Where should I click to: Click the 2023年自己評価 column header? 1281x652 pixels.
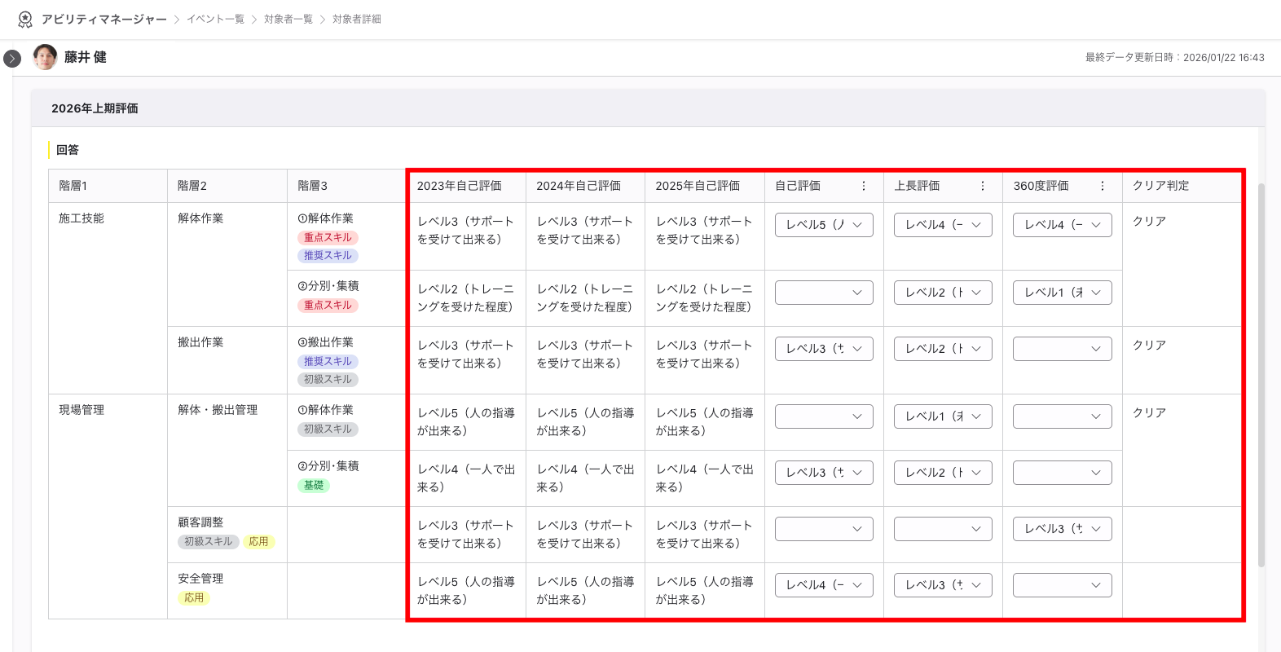coord(459,186)
